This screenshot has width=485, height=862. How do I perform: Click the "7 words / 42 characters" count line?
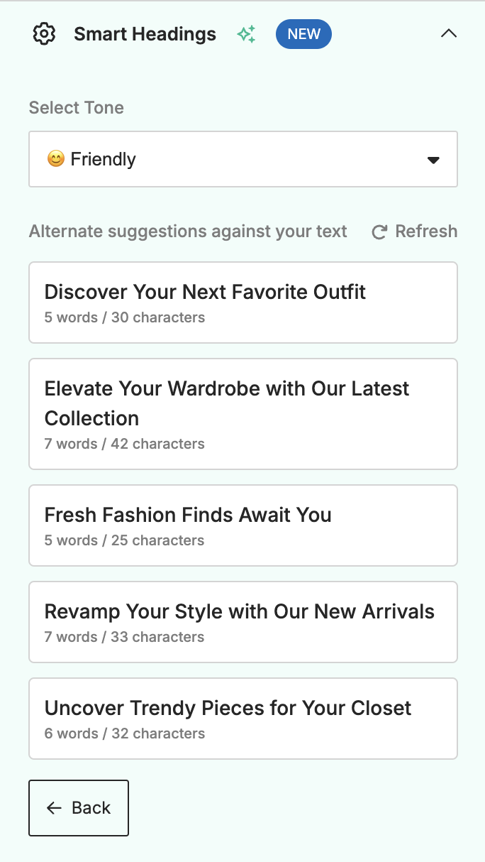tap(124, 444)
